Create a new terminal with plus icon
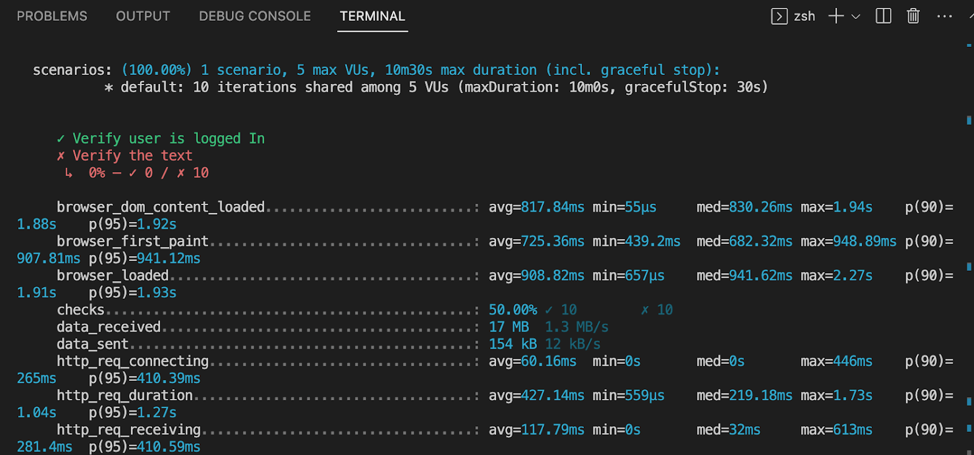Viewport: 974px width, 455px height. 836,16
